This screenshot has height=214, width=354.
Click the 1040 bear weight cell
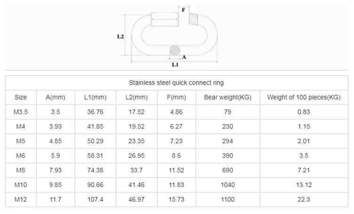[x=228, y=185]
